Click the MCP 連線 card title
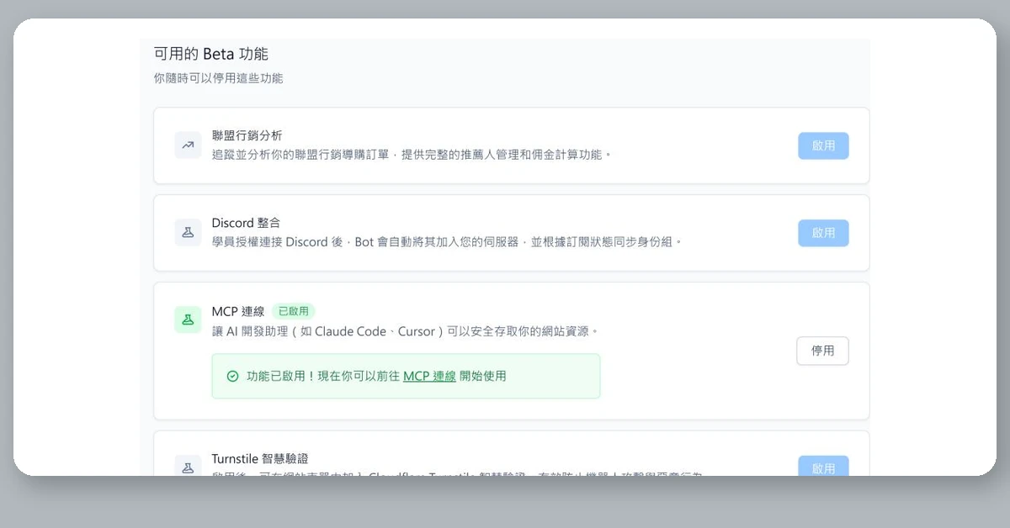 [x=238, y=311]
